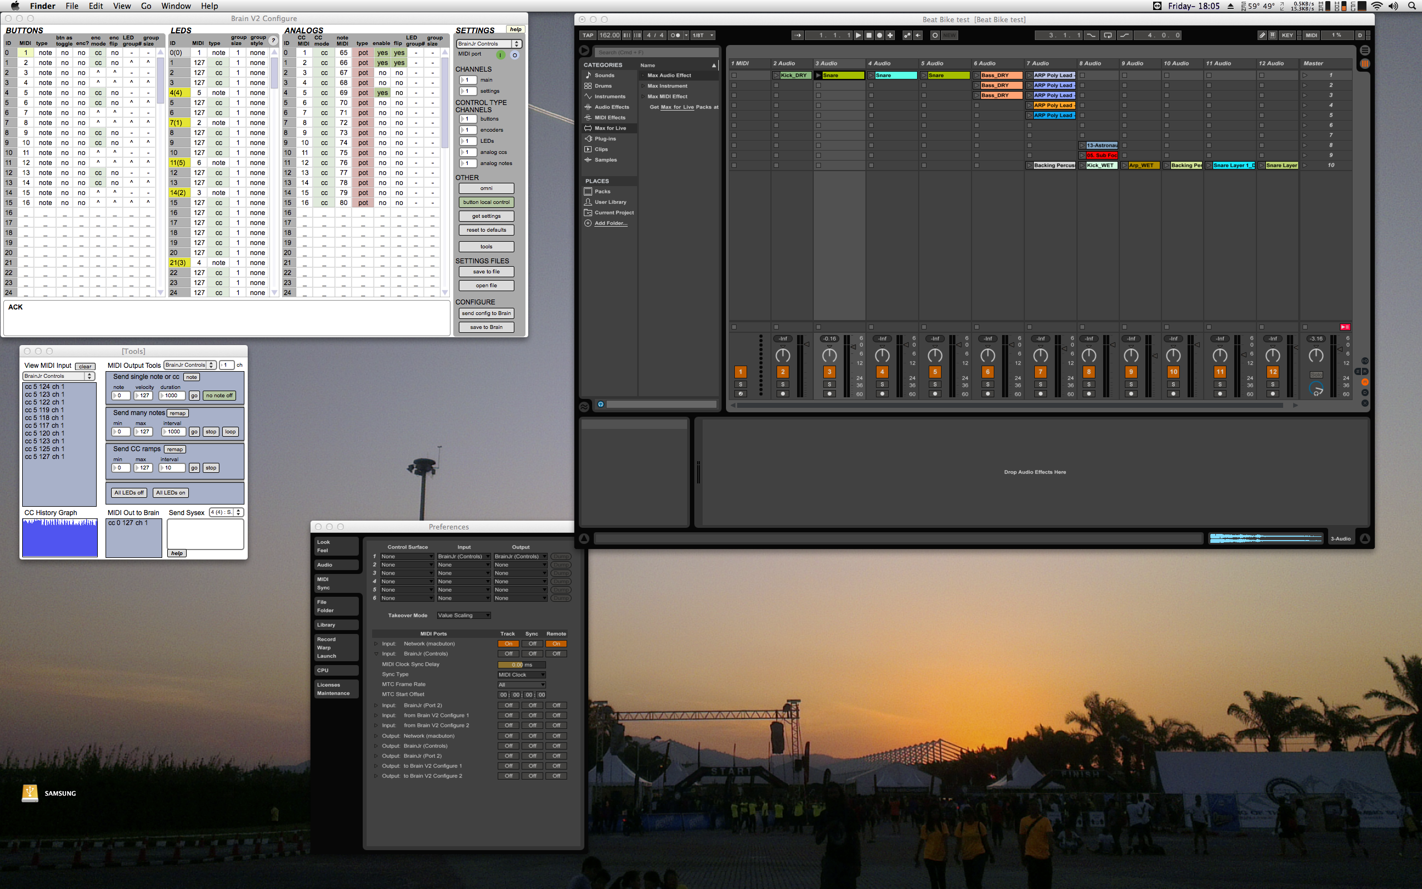Open Control Surface 1 dropdown
The image size is (1422, 889).
click(x=407, y=556)
